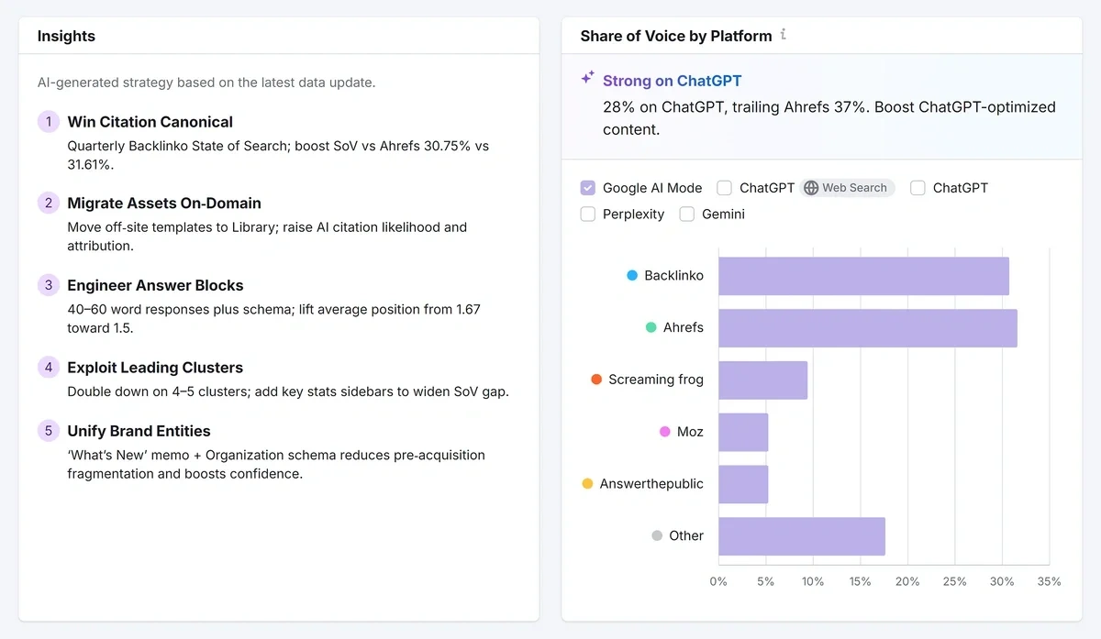Click the pink Moz legend dot
1101x639 pixels.
(x=665, y=432)
